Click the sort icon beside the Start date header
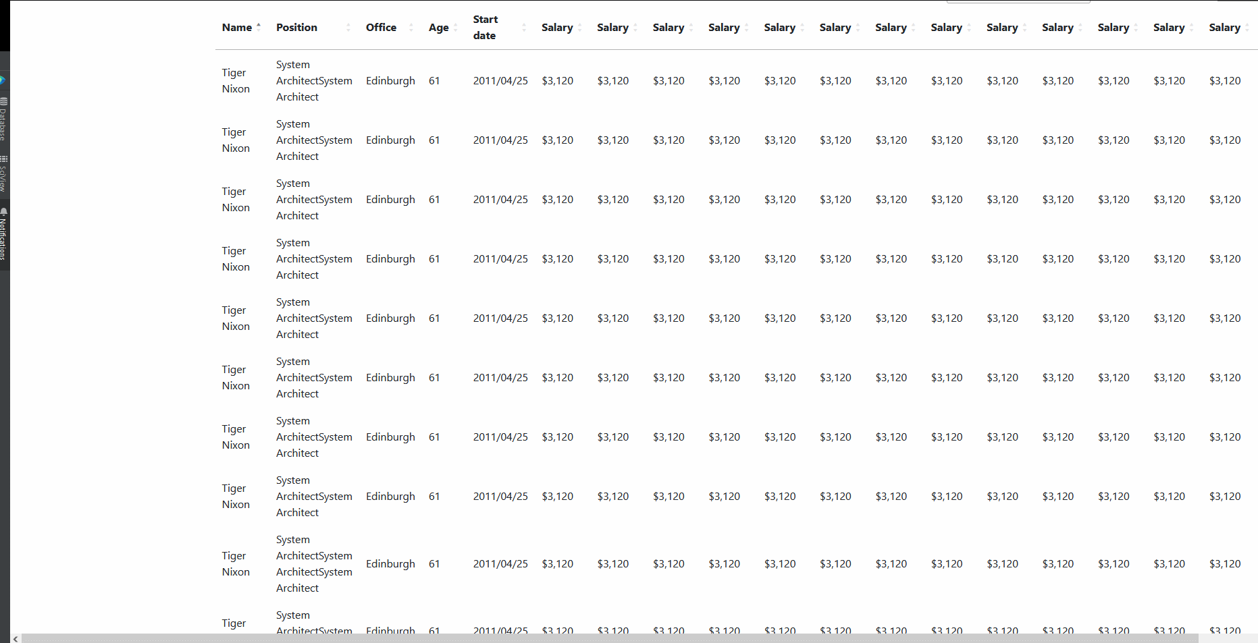1258x643 pixels. pos(523,27)
